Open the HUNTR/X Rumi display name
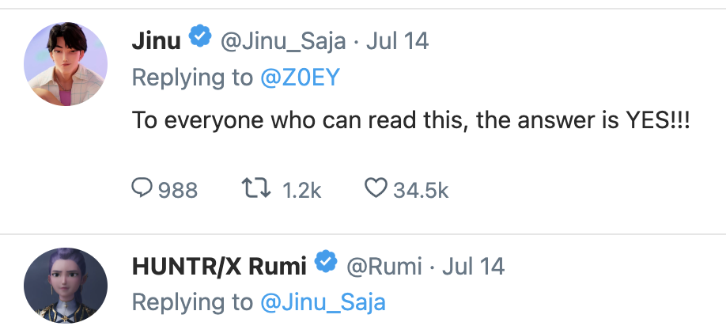The width and height of the screenshot is (726, 326). [219, 265]
